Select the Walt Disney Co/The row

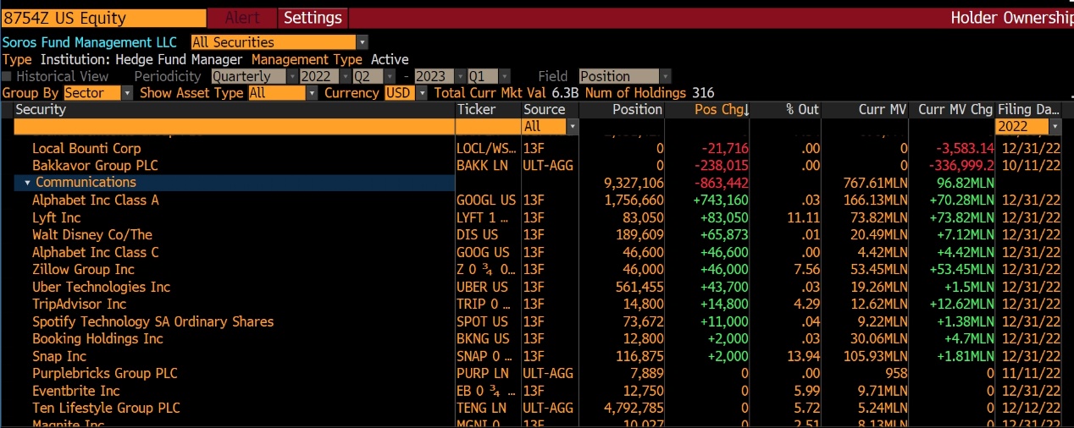(537, 234)
